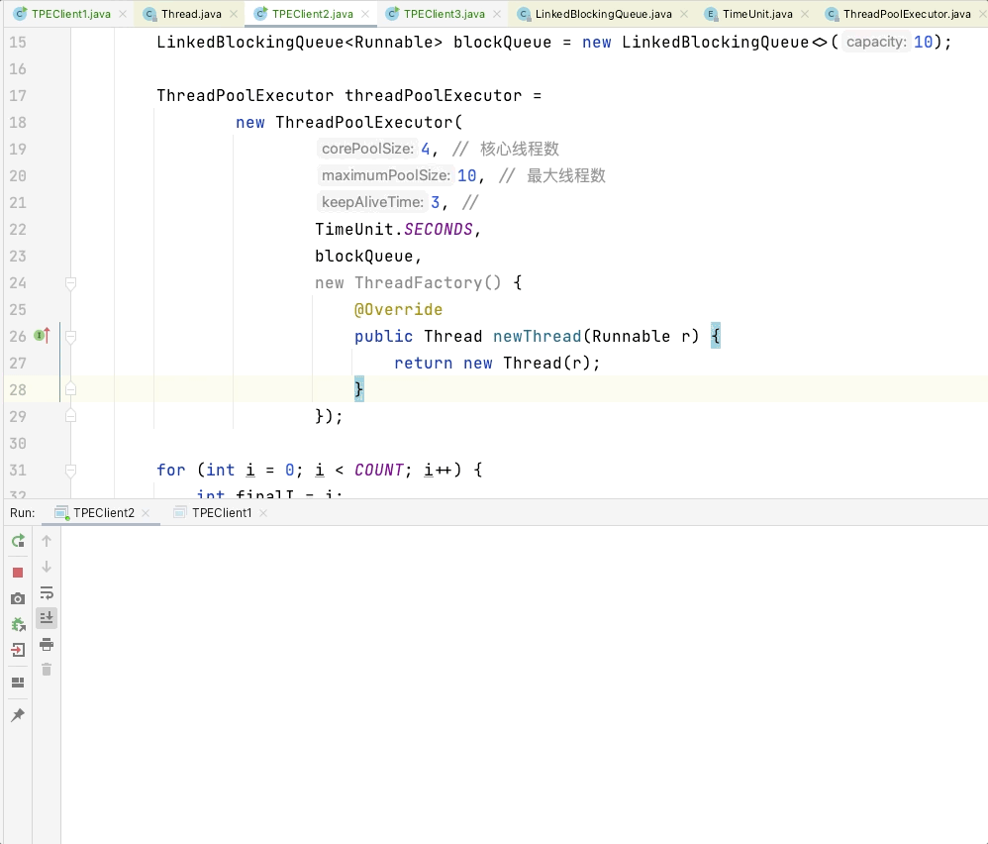Click the COUNT constant in the for loop
988x844 pixels.
pyautogui.click(x=379, y=471)
